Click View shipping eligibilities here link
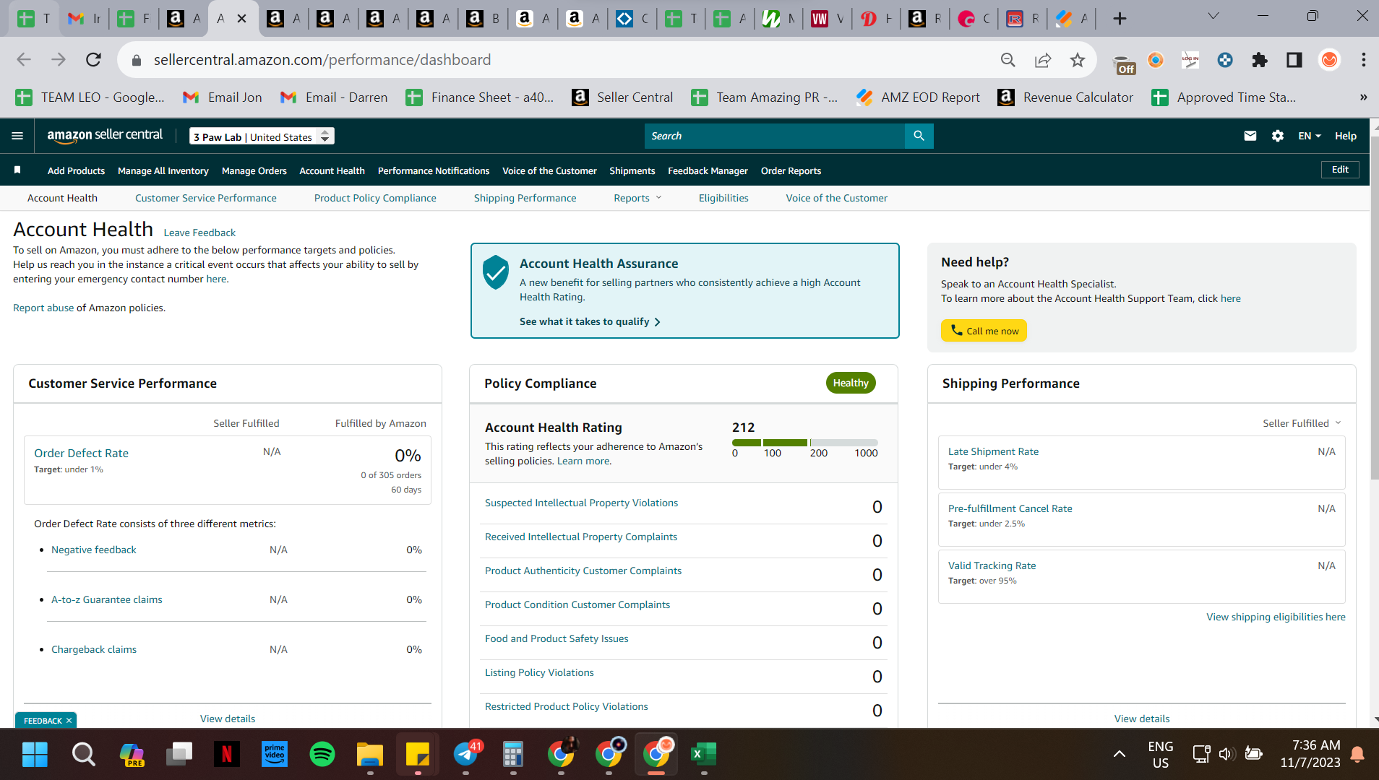 pos(1276,617)
